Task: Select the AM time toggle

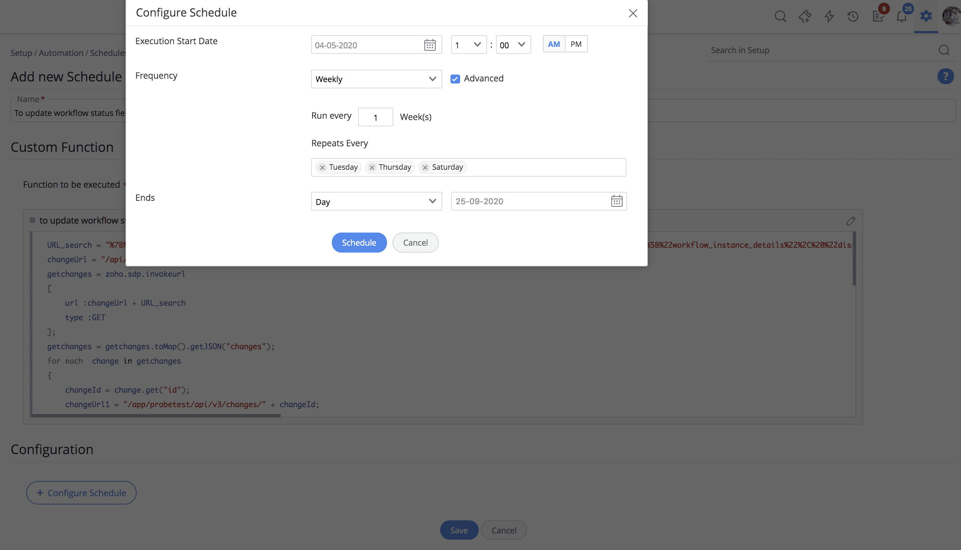Action: pos(554,44)
